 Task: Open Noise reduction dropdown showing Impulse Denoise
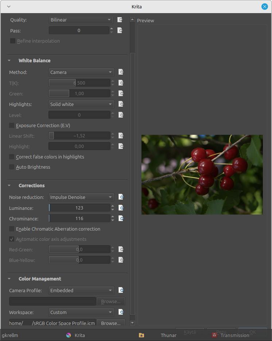click(81, 197)
